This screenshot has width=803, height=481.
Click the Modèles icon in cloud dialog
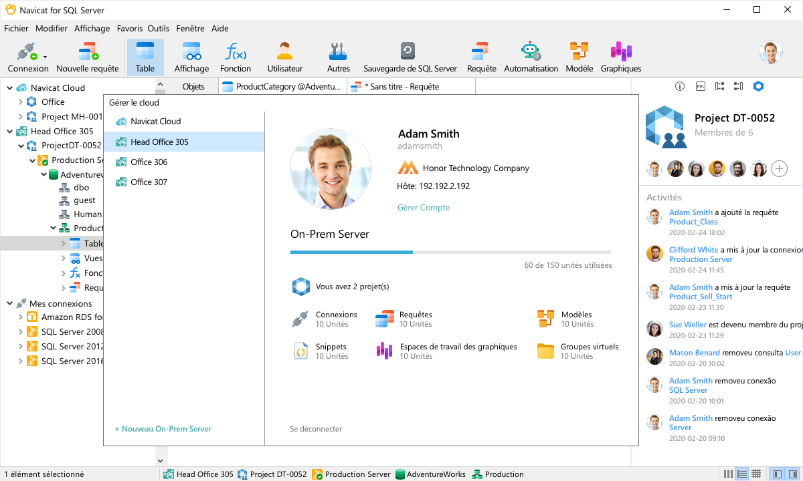click(x=546, y=319)
